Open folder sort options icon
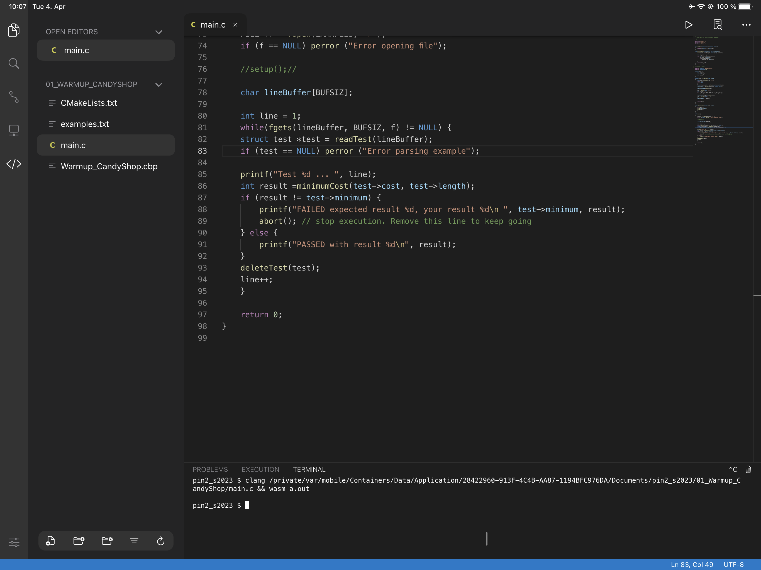The width and height of the screenshot is (761, 570). point(107,540)
